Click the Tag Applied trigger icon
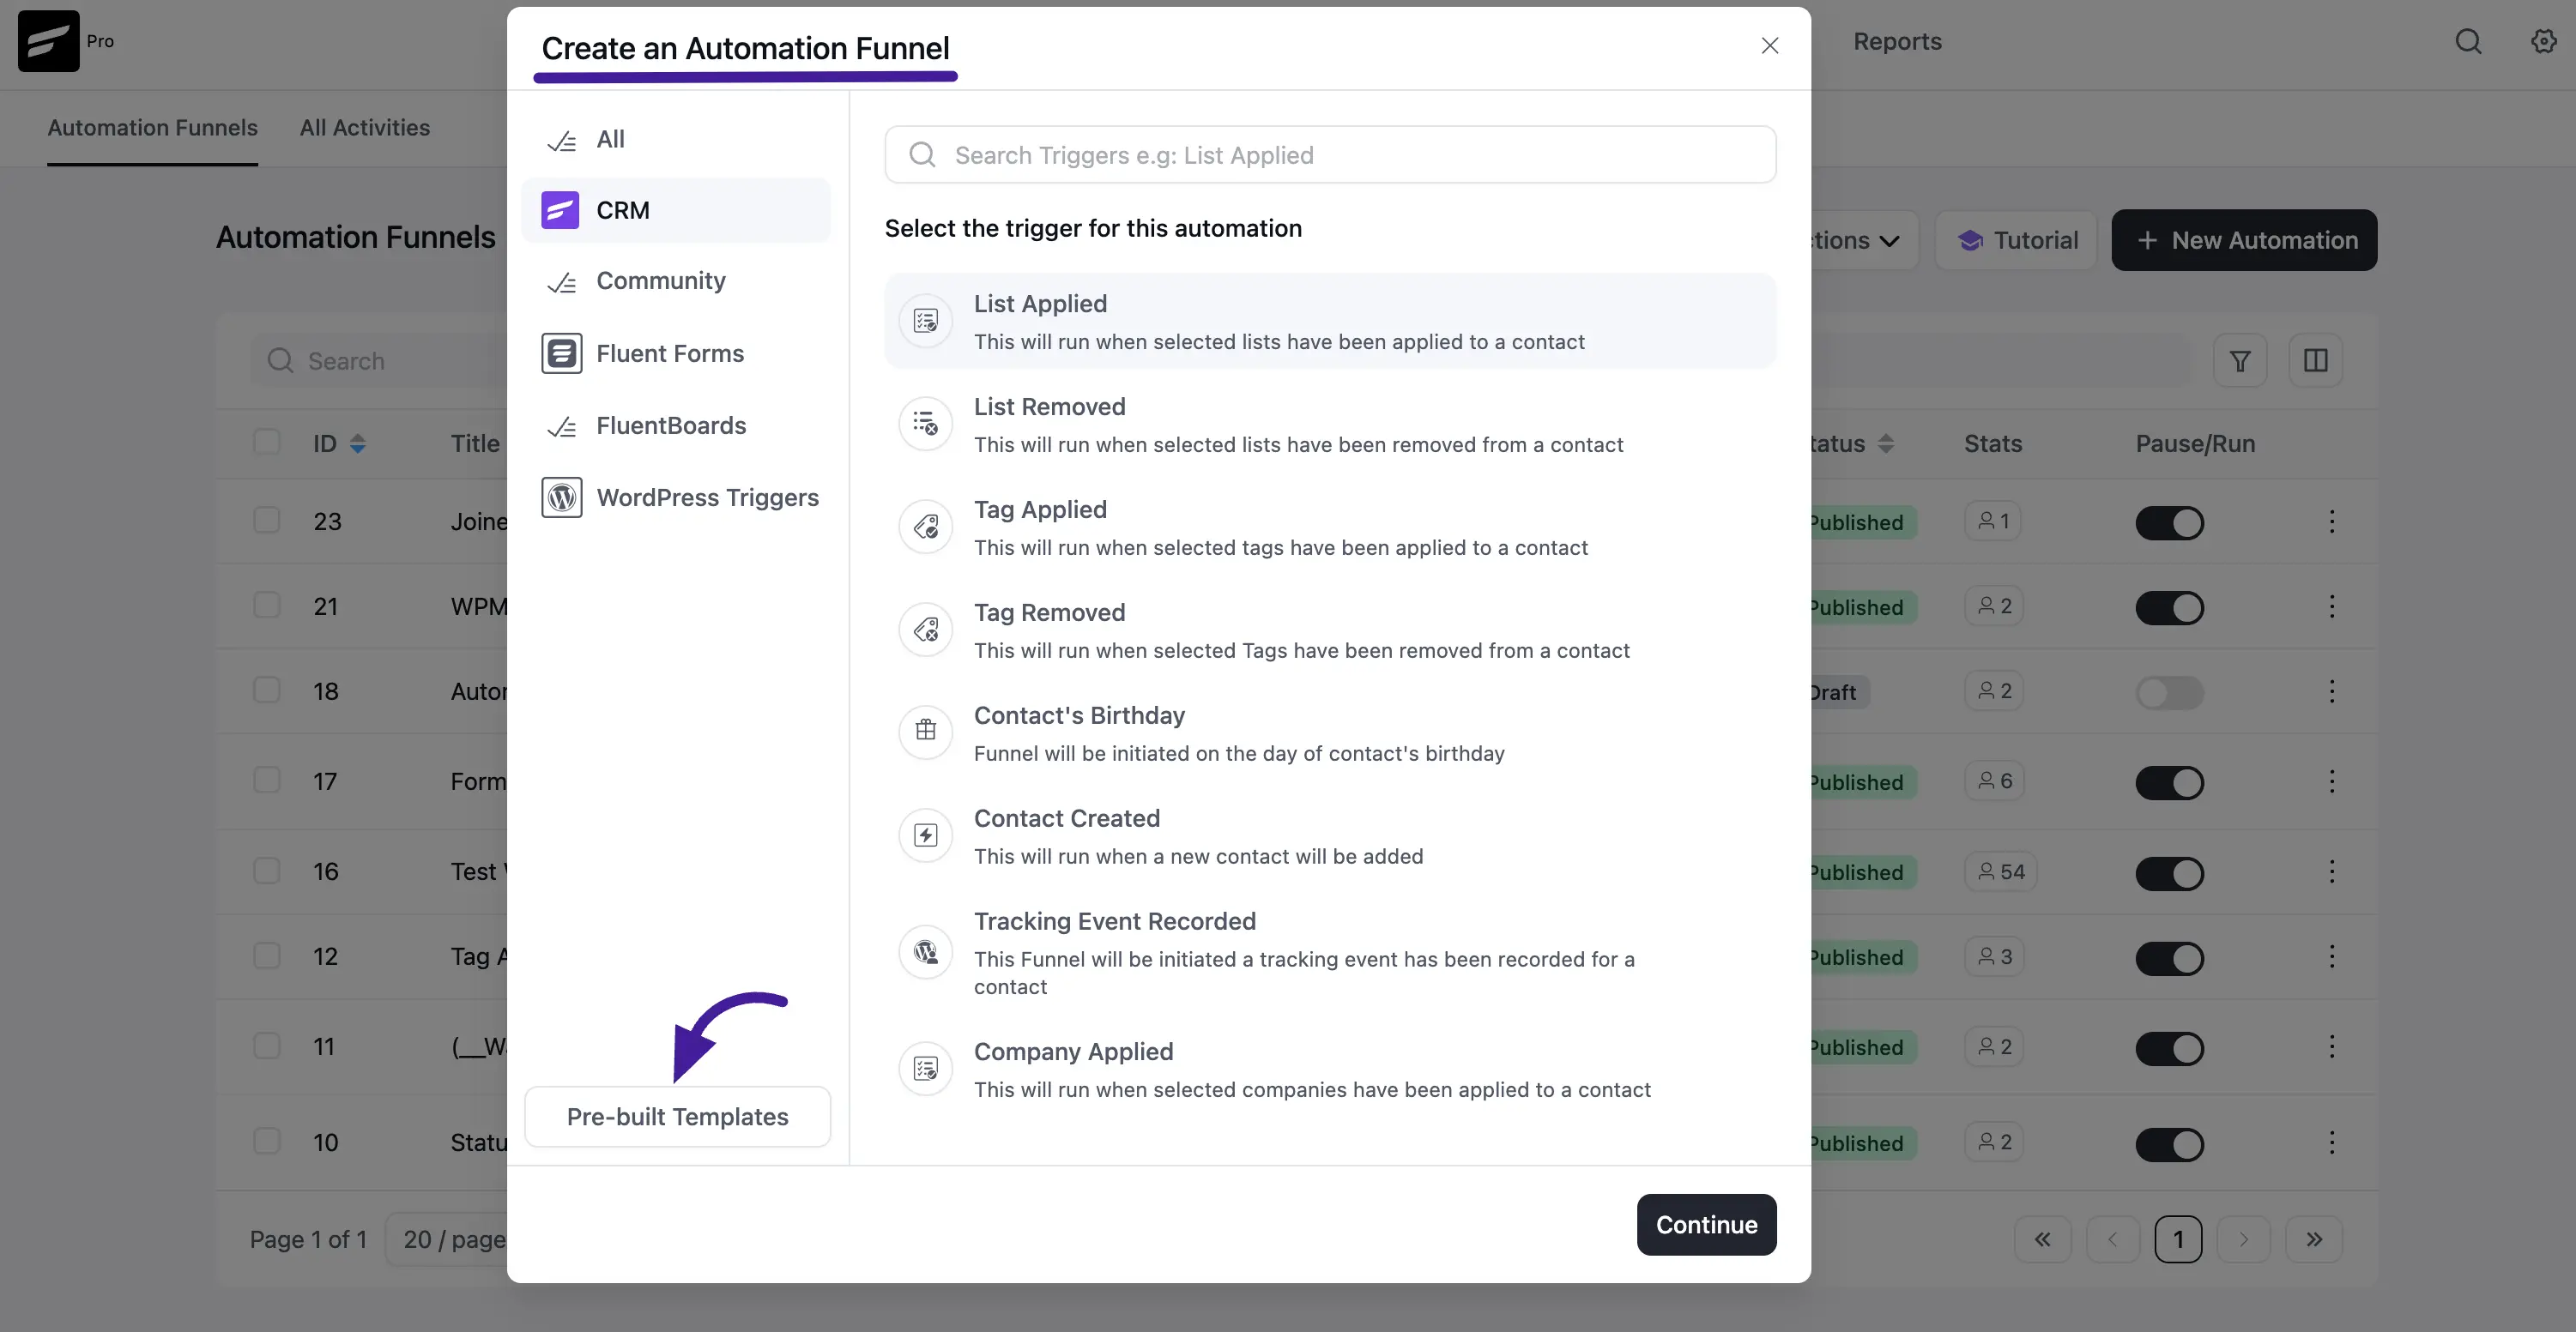 pyautogui.click(x=926, y=527)
